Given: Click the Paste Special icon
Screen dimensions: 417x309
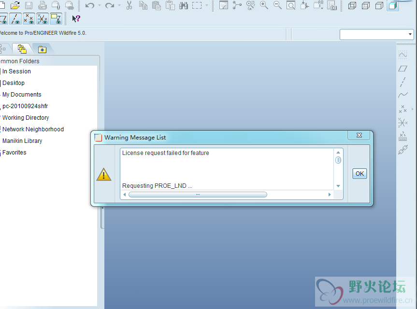Looking at the screenshot, I should point(170,5).
